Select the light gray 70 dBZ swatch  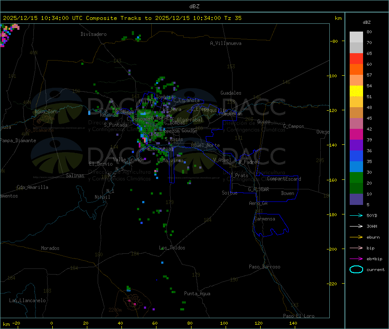pyautogui.click(x=356, y=37)
